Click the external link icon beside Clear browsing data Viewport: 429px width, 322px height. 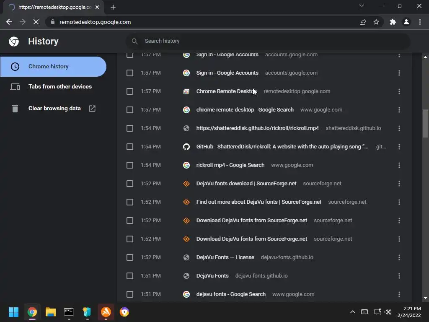coord(92,109)
